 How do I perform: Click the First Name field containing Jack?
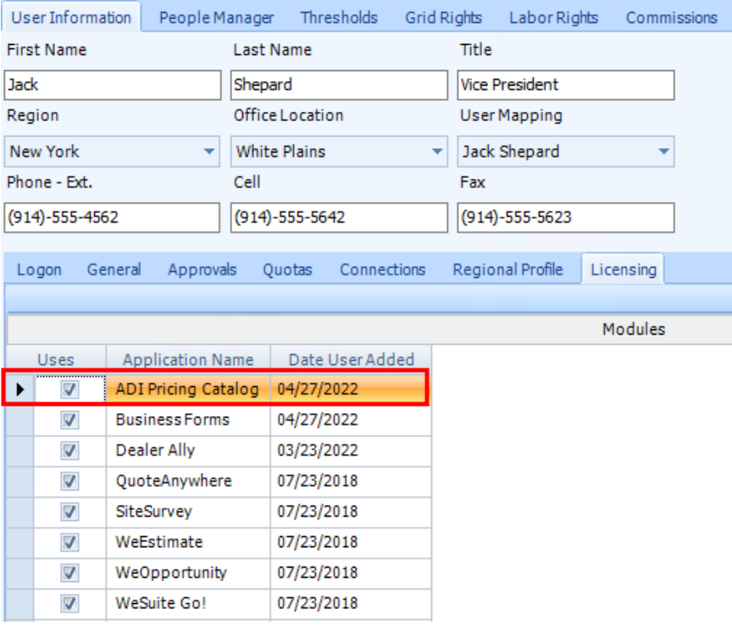113,85
